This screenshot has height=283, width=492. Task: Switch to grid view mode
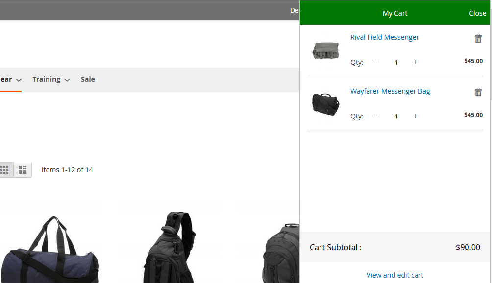click(5, 170)
